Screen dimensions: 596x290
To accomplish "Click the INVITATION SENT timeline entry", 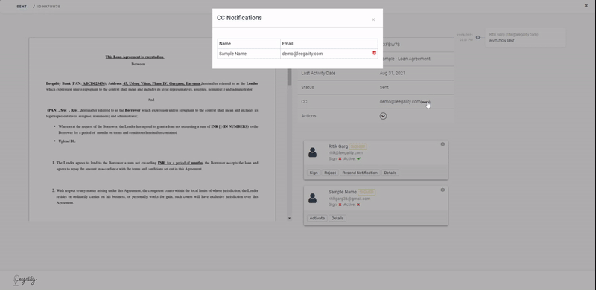I will click(x=525, y=38).
